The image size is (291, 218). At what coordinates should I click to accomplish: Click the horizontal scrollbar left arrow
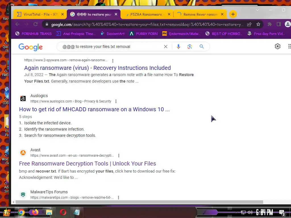(13, 202)
